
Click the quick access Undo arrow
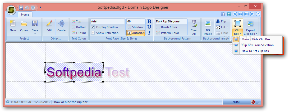pyautogui.click(x=27, y=8)
